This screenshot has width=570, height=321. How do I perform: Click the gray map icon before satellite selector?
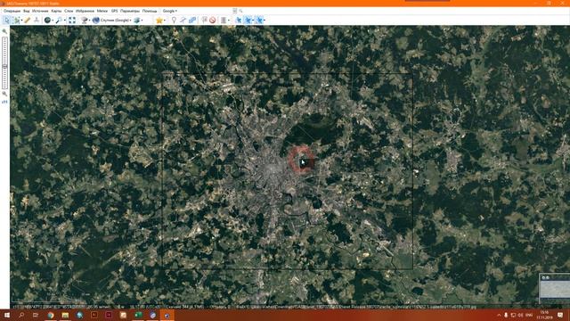click(x=85, y=20)
